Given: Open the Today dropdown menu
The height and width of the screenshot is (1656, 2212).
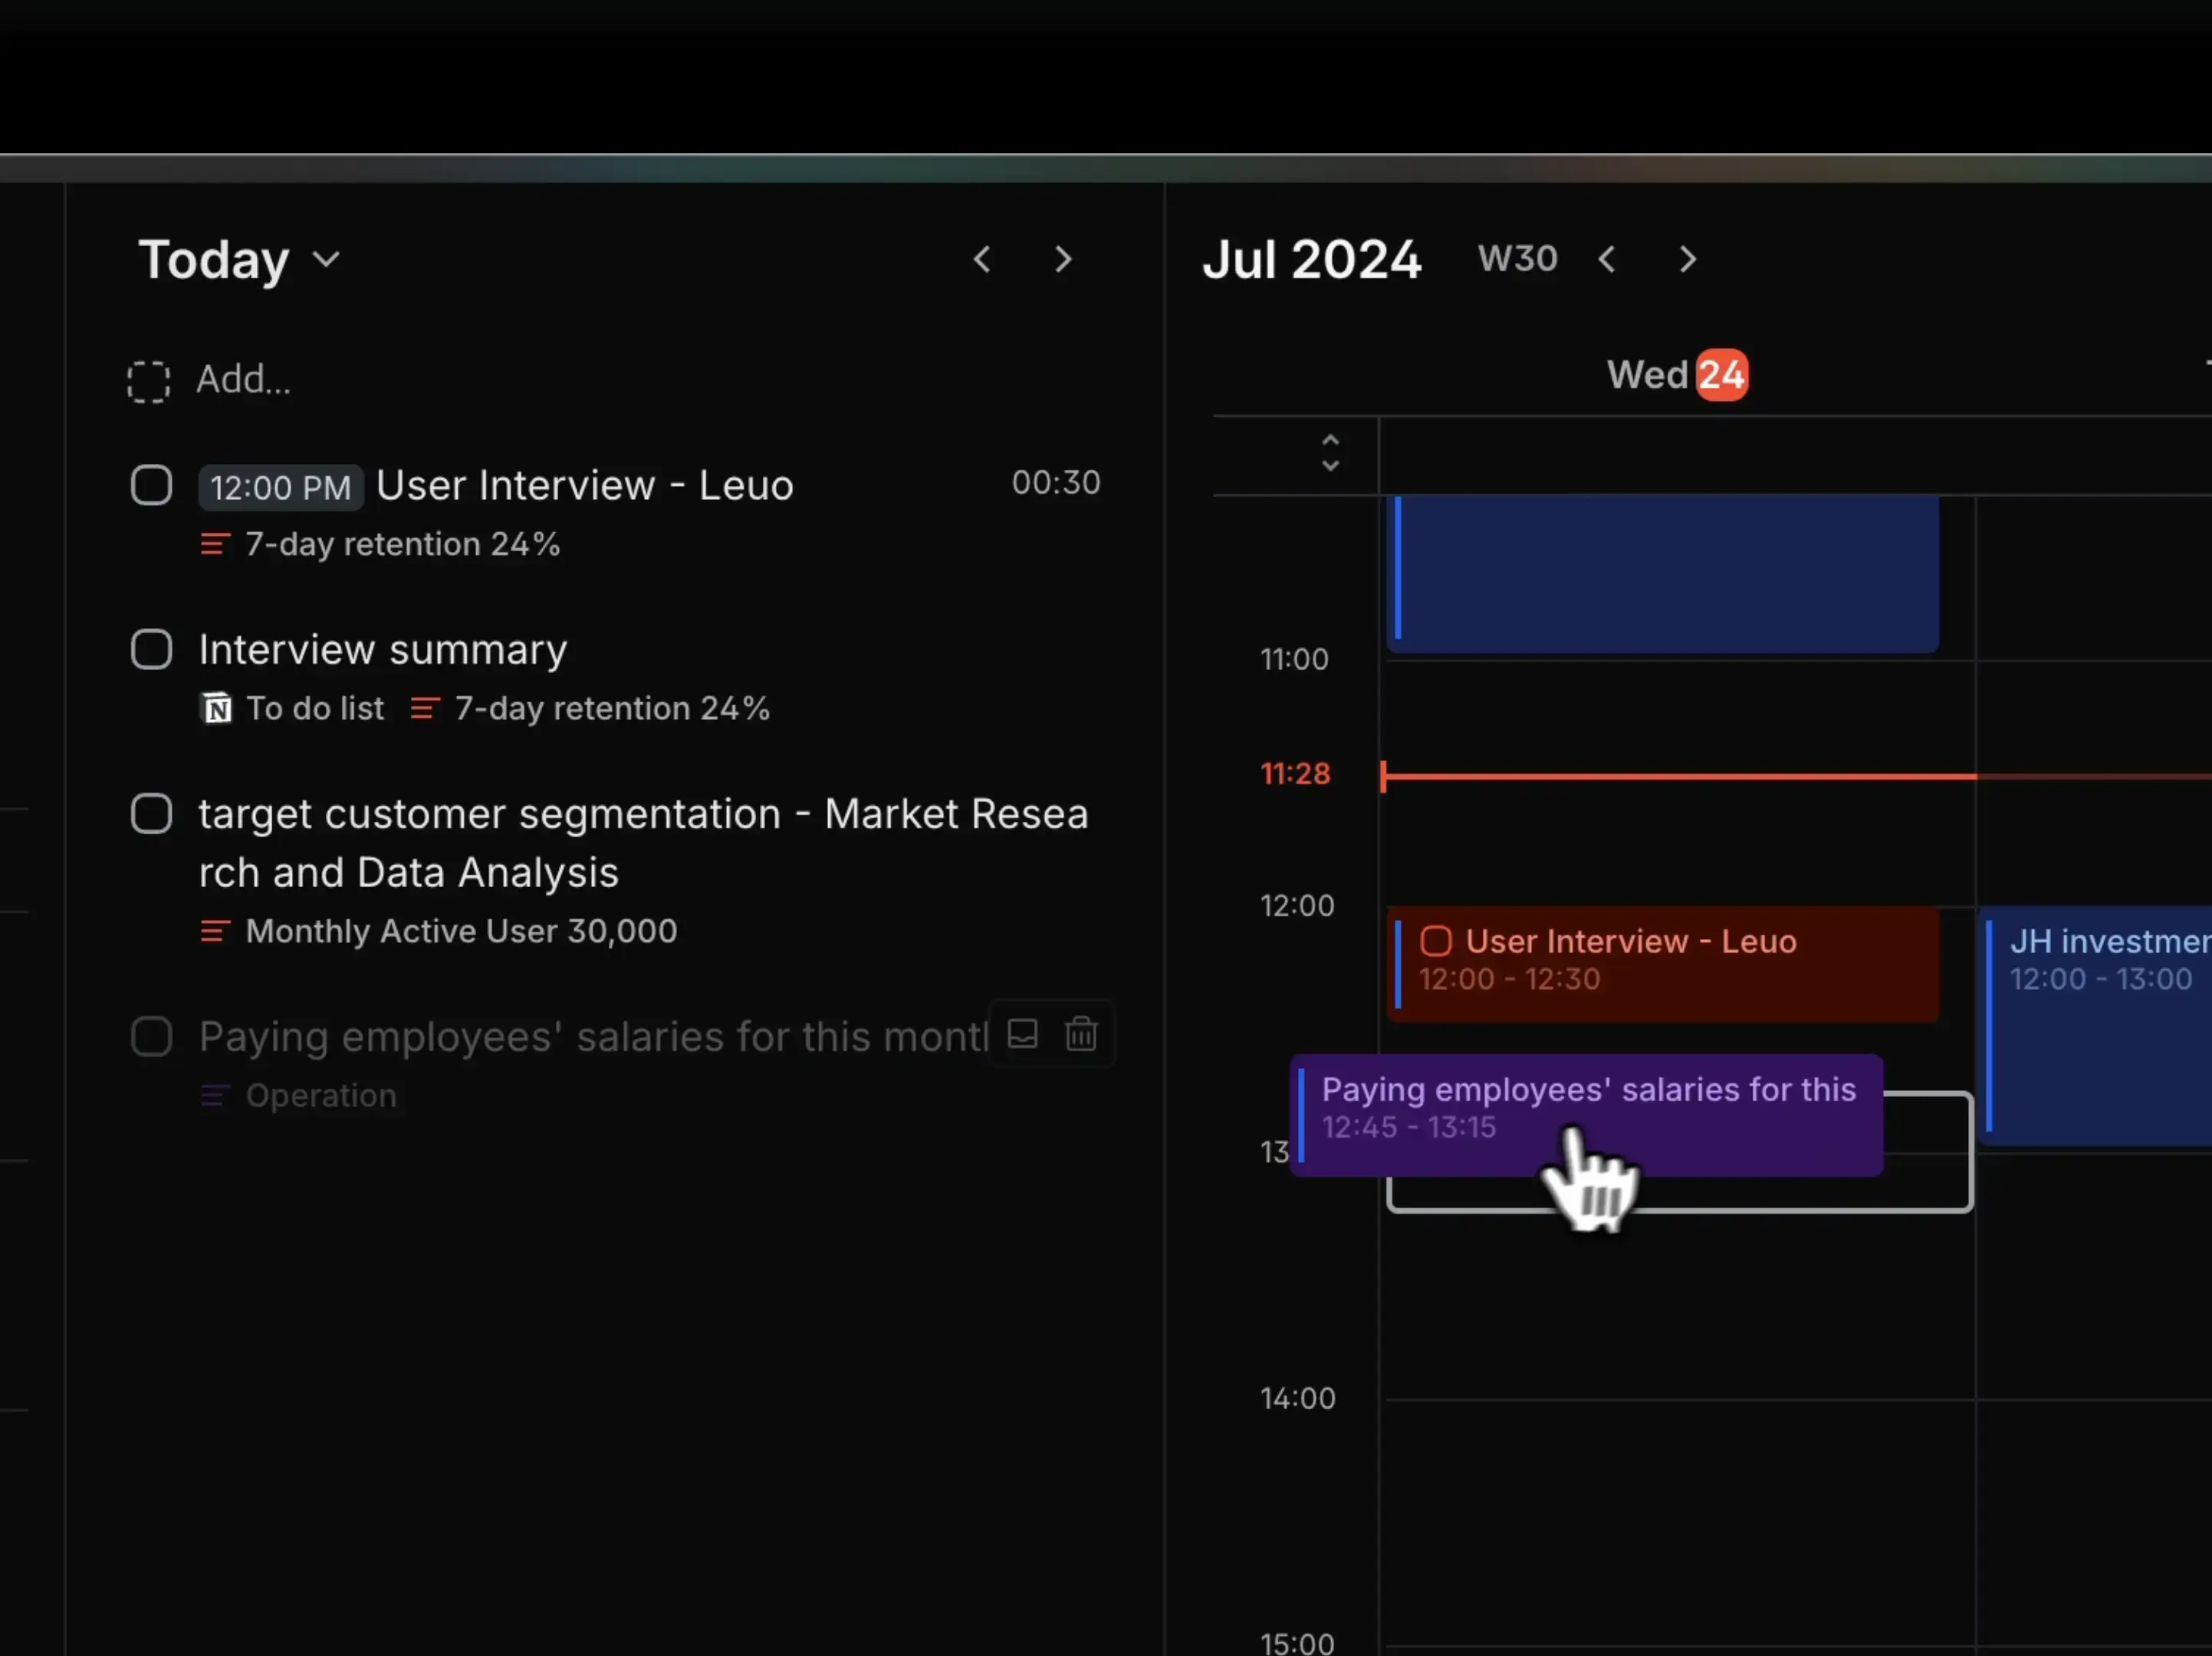Looking at the screenshot, I should [x=326, y=259].
